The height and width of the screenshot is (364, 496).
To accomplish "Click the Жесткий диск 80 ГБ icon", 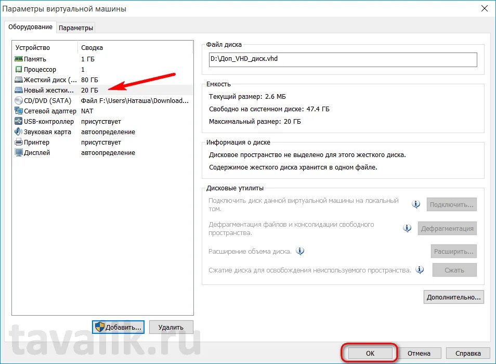I will [x=19, y=80].
